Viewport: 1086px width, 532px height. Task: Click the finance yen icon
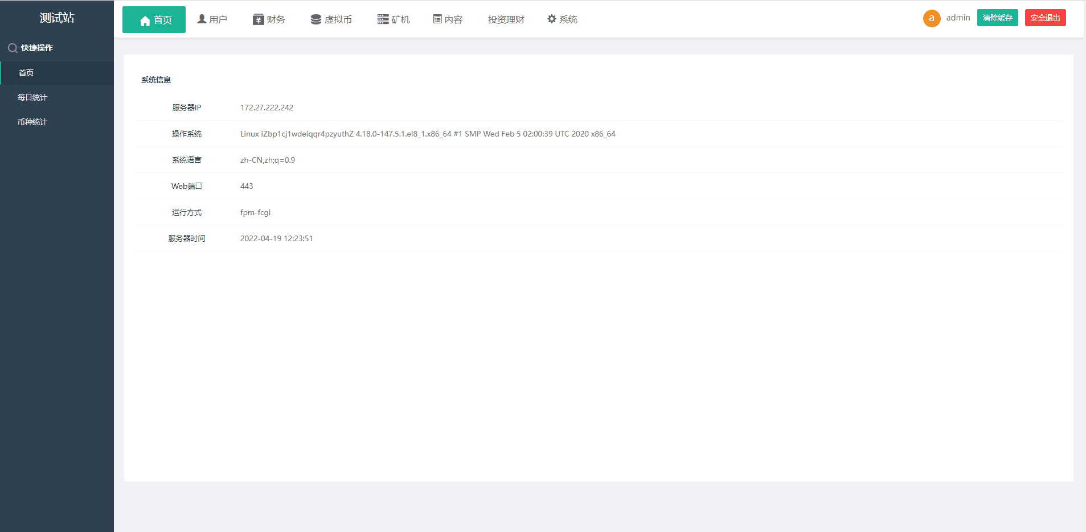258,20
